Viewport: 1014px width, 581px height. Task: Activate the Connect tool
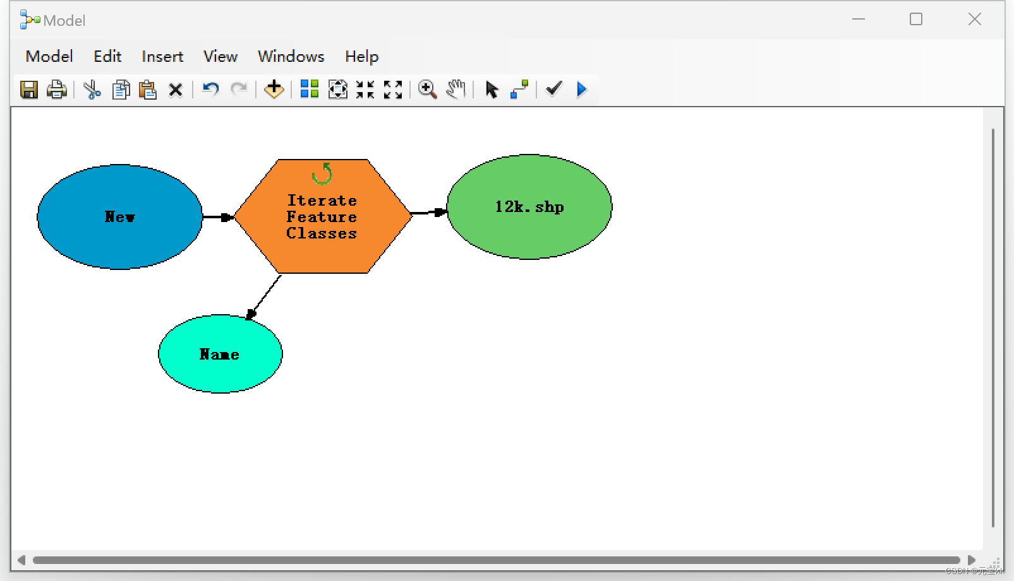point(519,90)
